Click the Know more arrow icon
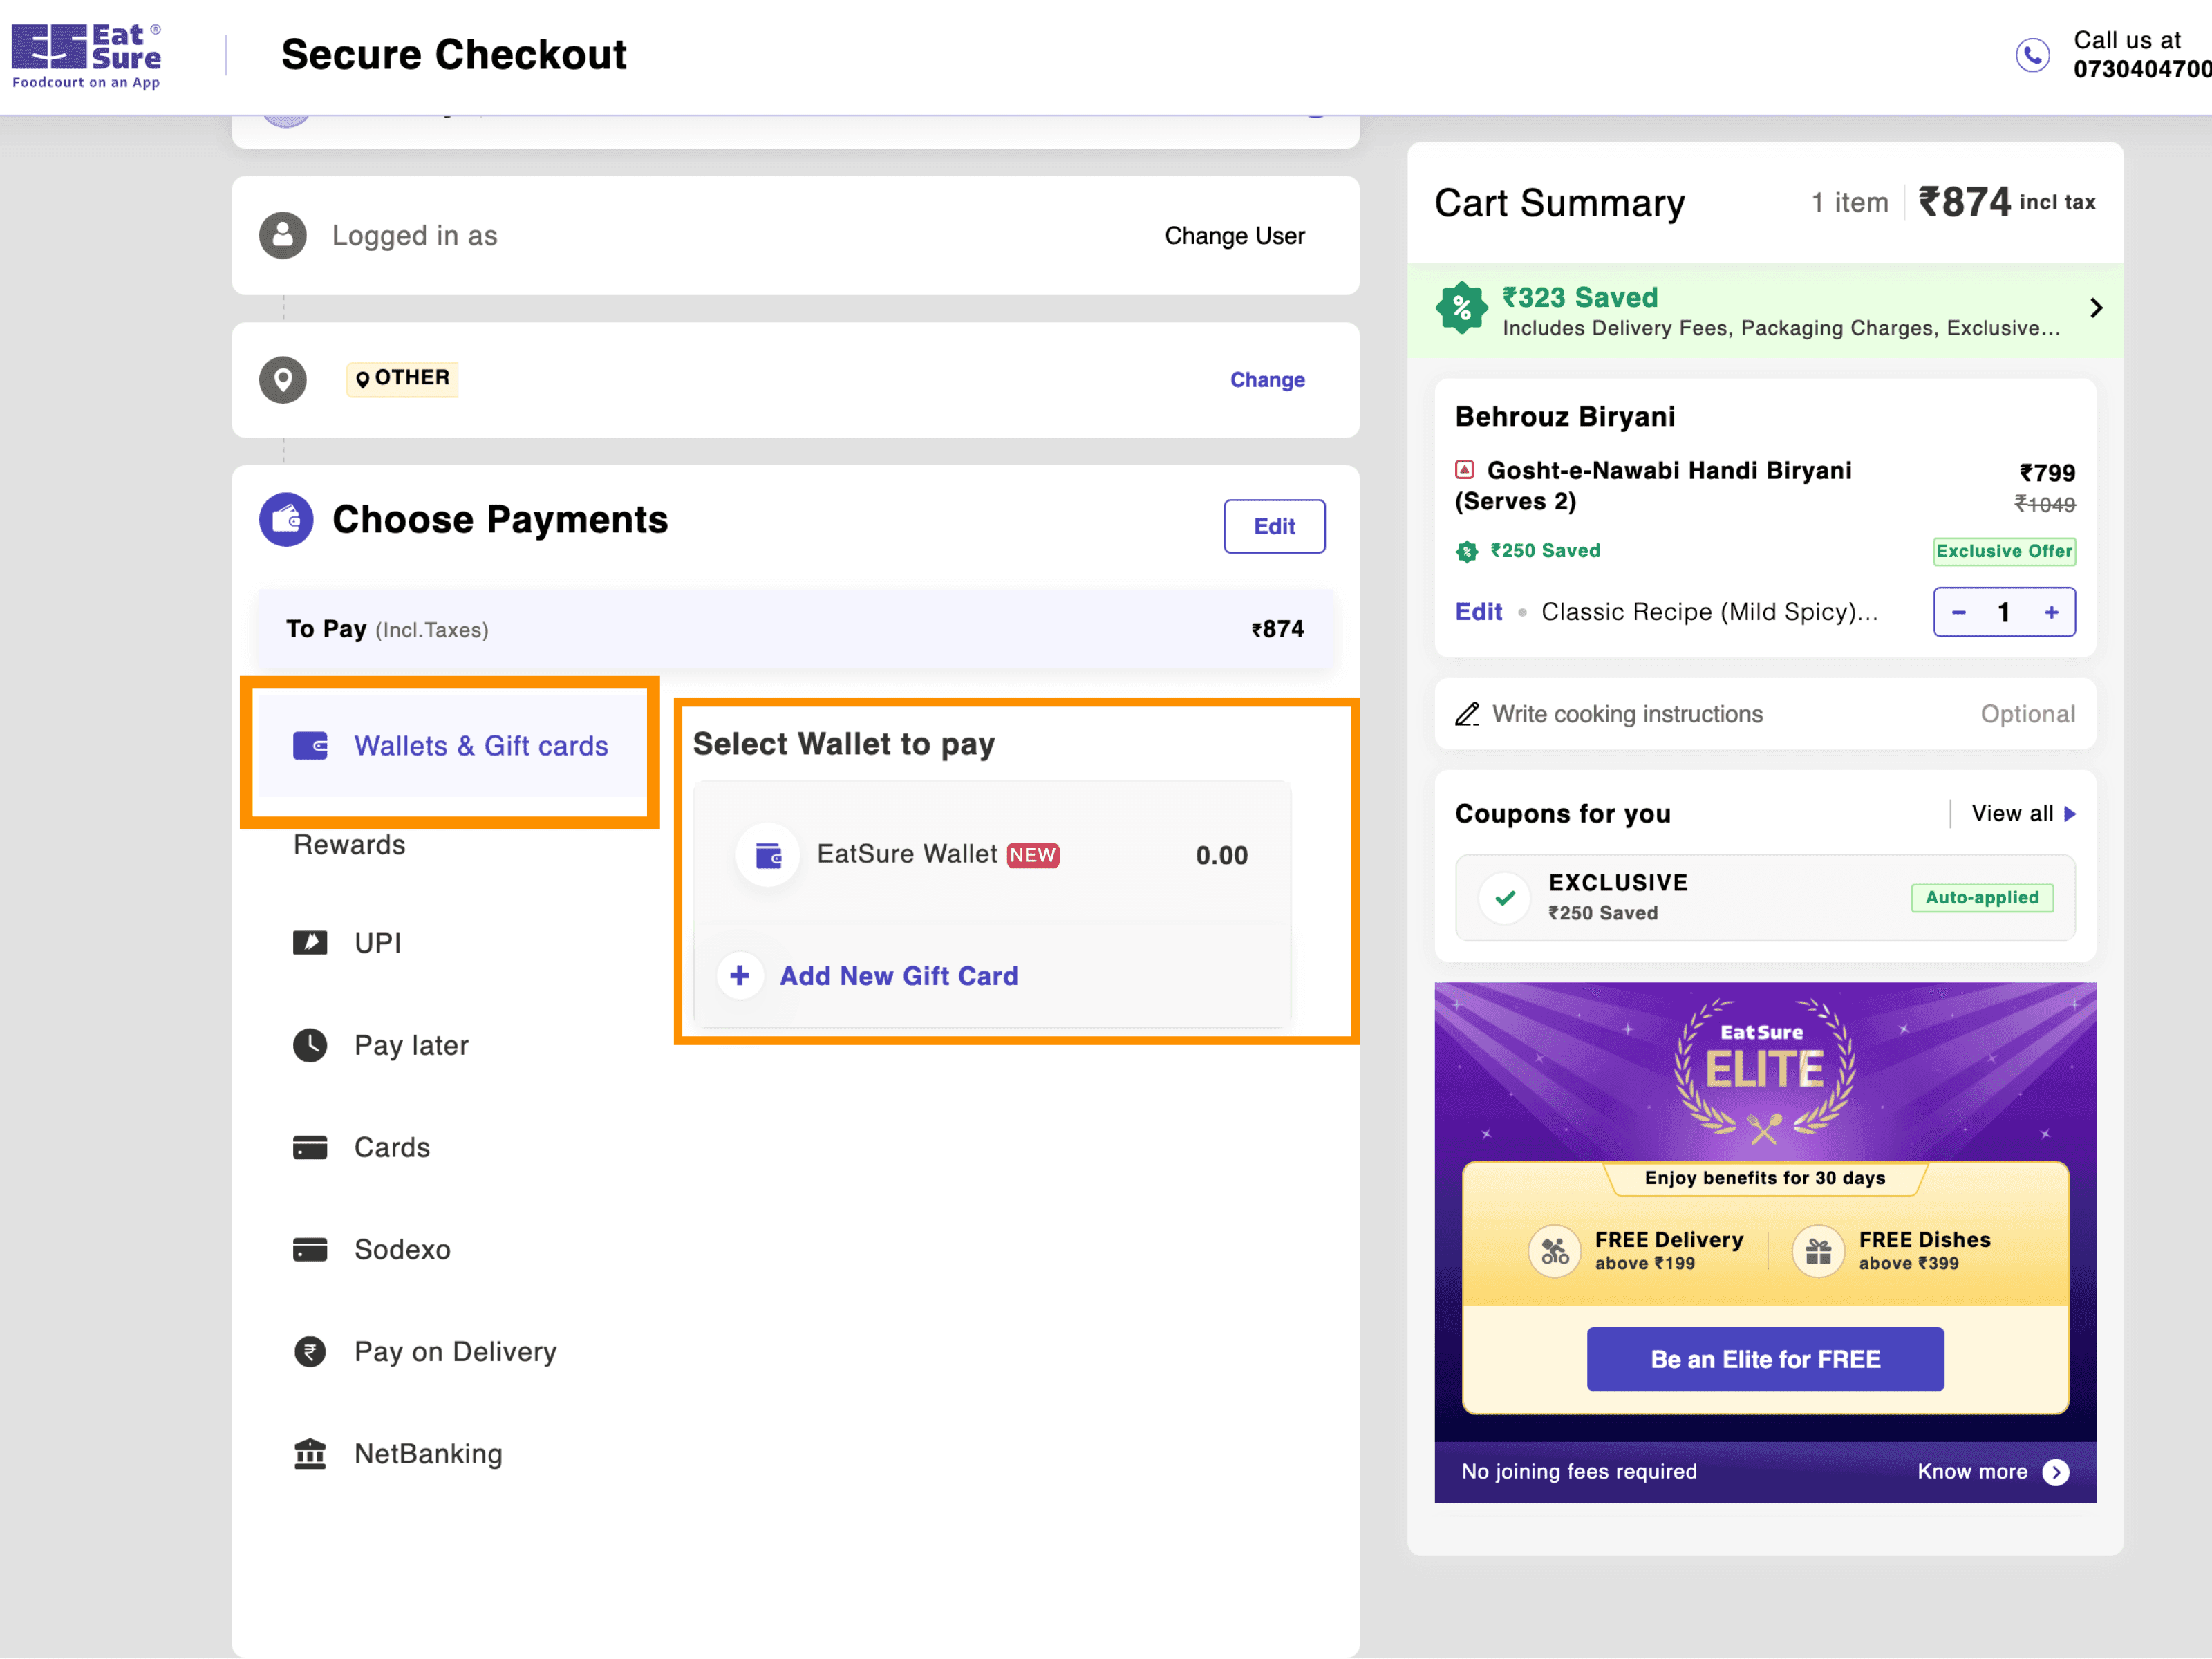Viewport: 2212px width, 1659px height. 2056,1471
